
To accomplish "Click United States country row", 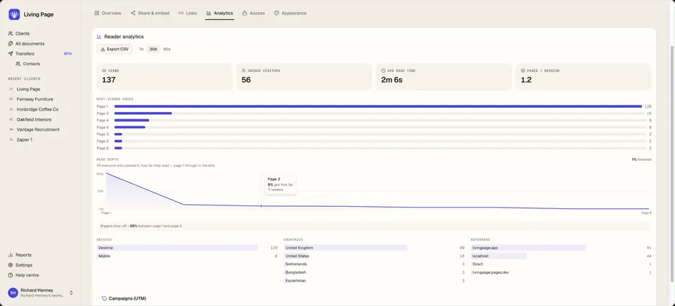I will [374, 256].
